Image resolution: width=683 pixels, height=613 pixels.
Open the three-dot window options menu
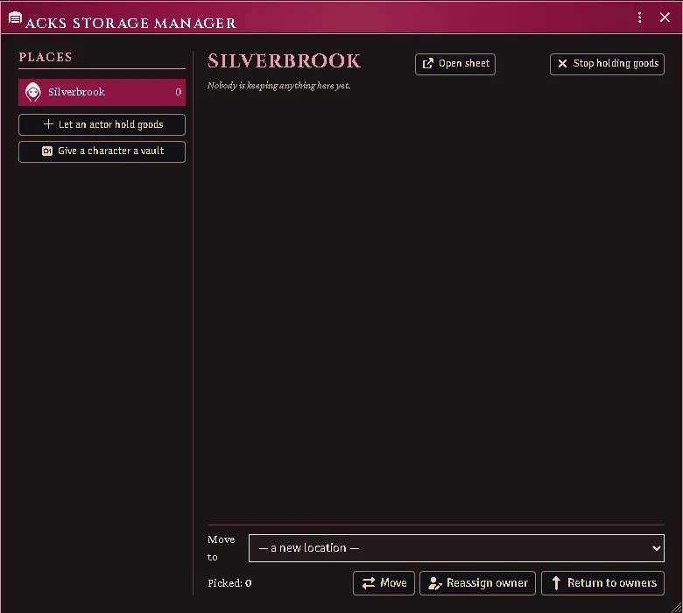[x=639, y=18]
